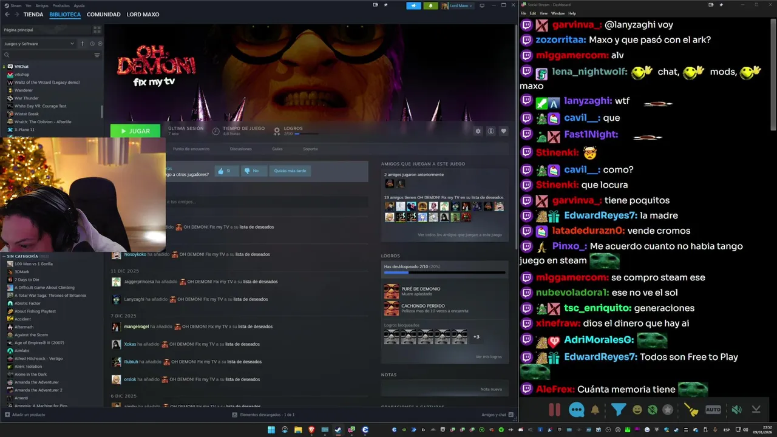777x437 pixels.
Task: Expand the Juegos y Software dropdown
Action: point(39,44)
